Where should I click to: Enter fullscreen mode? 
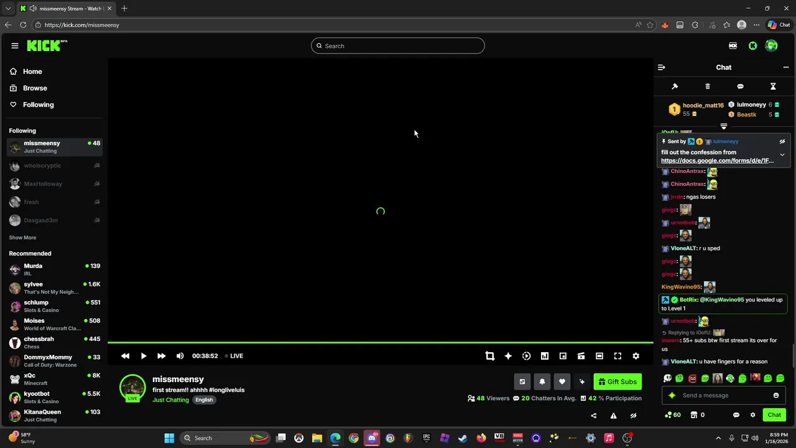point(618,356)
